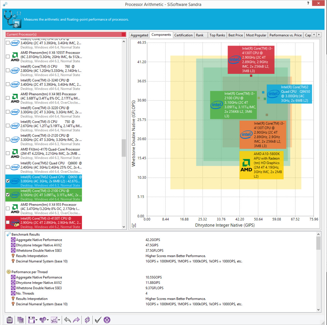Viewport: 327px width, 325px height.
Task: Switch to the Top Ranks tab
Action: 217,35
